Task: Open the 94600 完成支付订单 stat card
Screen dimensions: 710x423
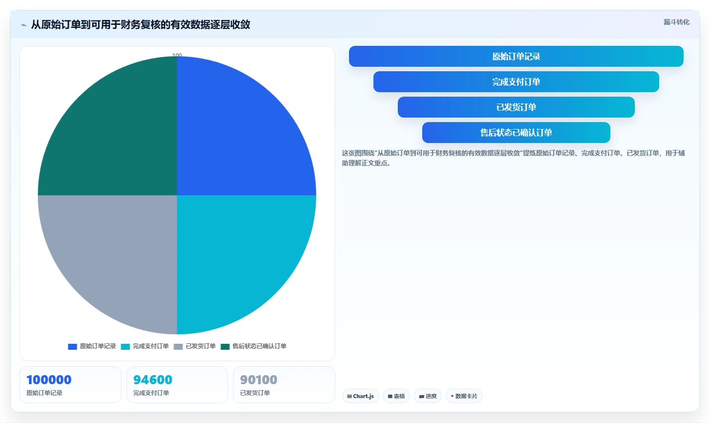Action: pyautogui.click(x=177, y=385)
